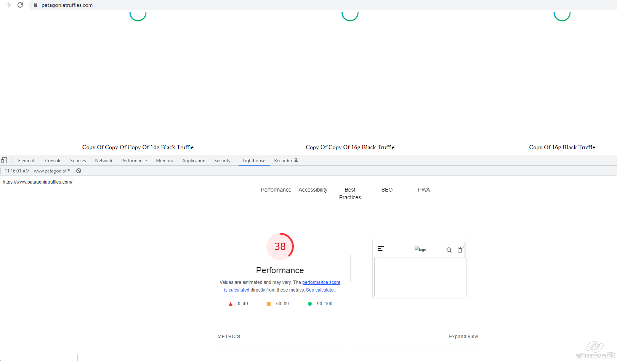This screenshot has width=617, height=361.
Task: Jump to the Accessibility category score
Action: [313, 190]
